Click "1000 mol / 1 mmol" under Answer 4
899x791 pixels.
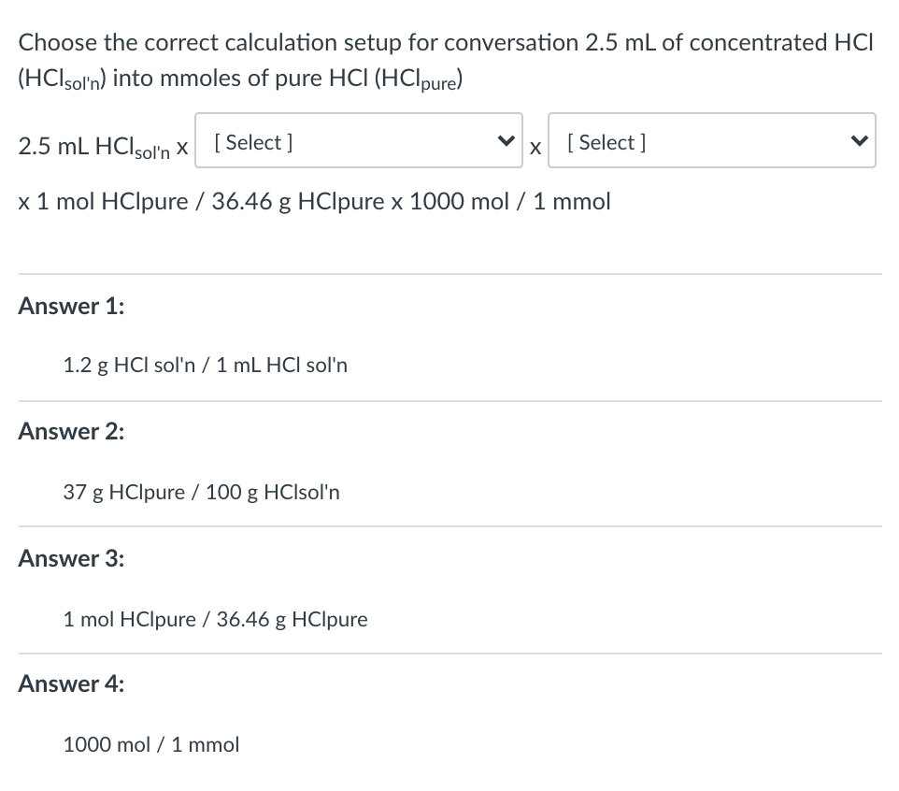(150, 744)
